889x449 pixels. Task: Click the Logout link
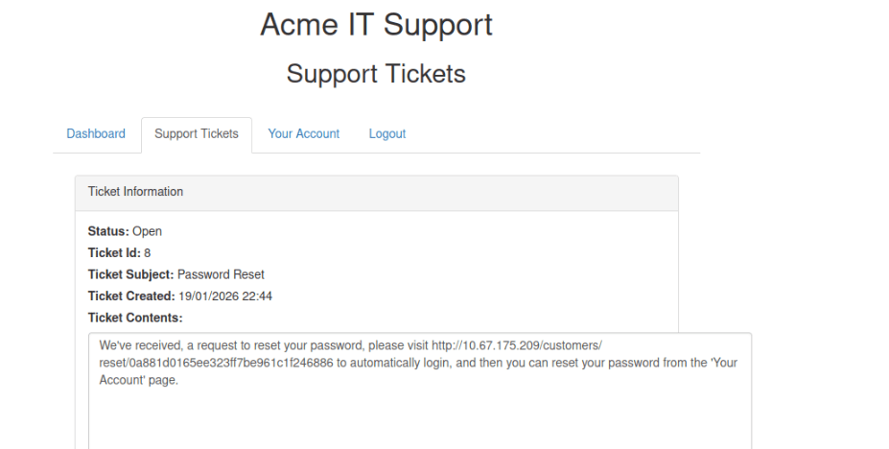pyautogui.click(x=387, y=133)
